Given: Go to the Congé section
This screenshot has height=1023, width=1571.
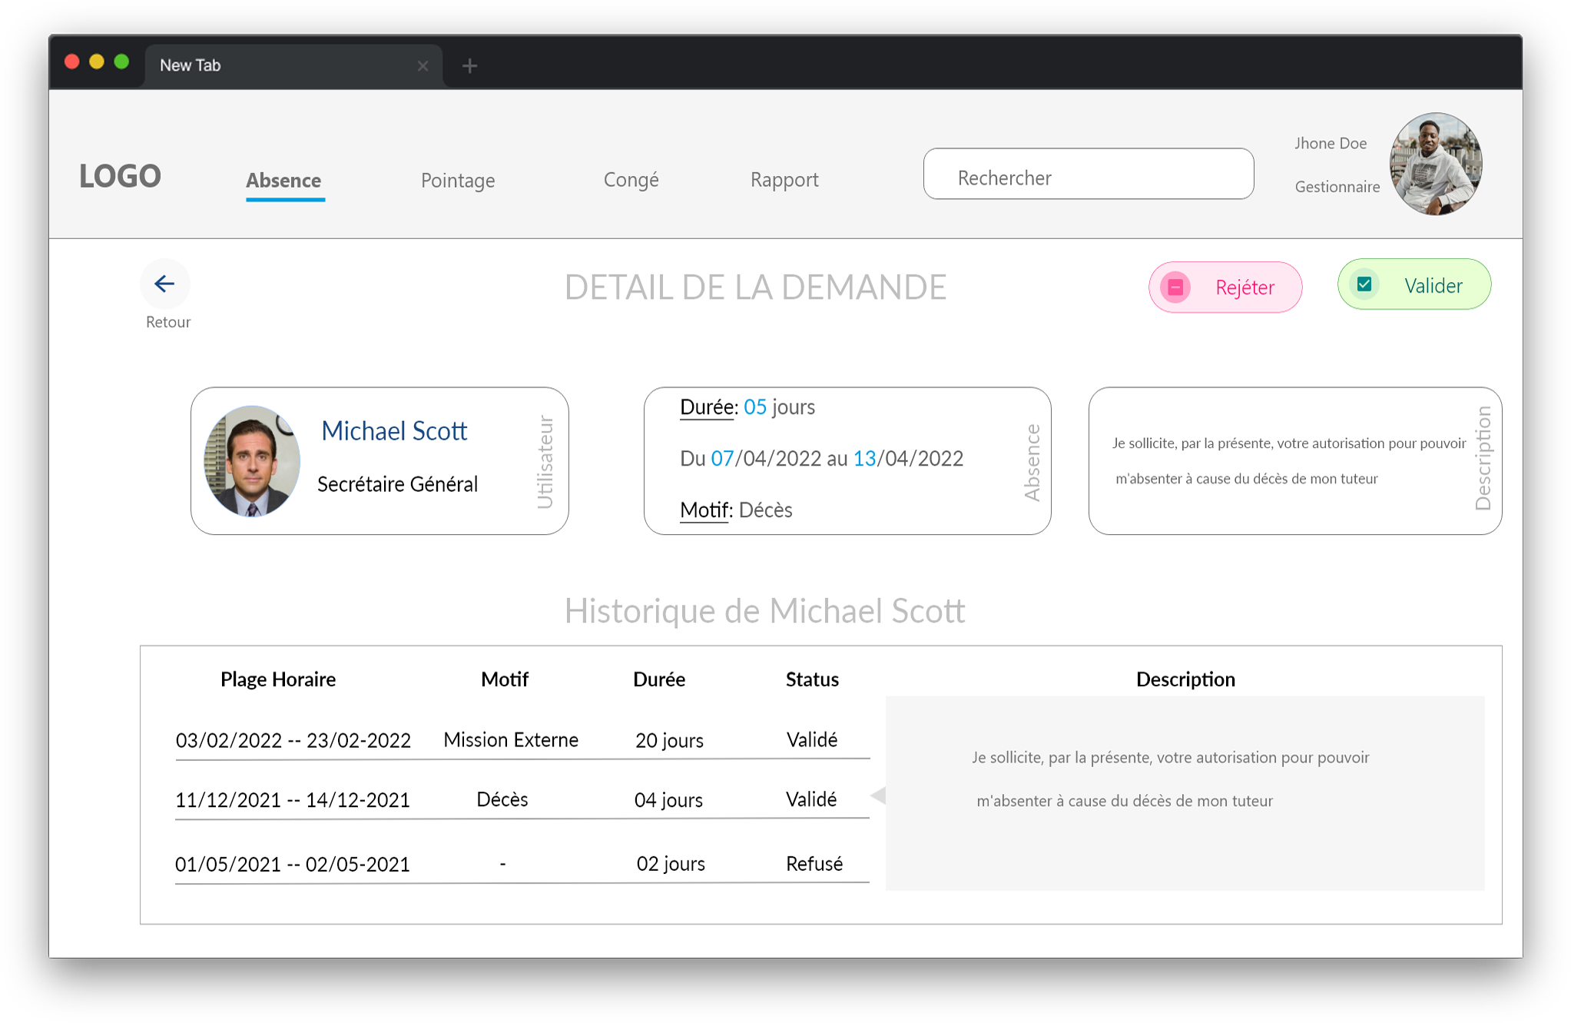Looking at the screenshot, I should point(631,180).
